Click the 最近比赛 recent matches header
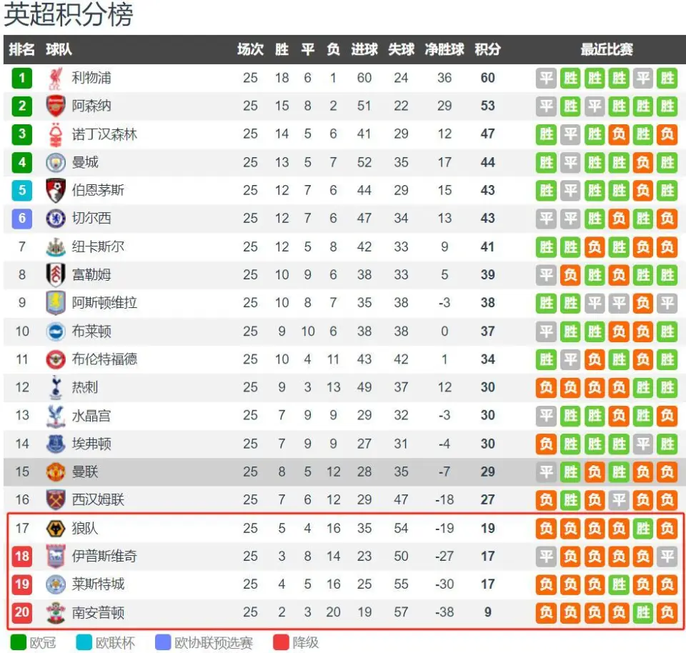Image resolution: width=686 pixels, height=653 pixels. pyautogui.click(x=607, y=49)
